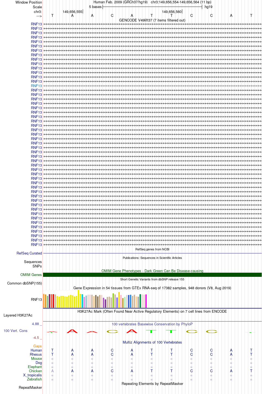The image size is (262, 394).
Task: Click the GTEx 'Gene Expression in 54 tissues' title
Action: coord(152,288)
